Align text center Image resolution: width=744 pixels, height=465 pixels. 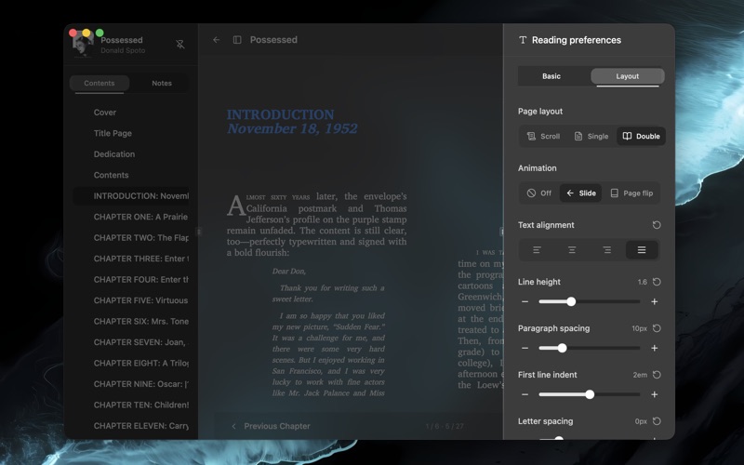(572, 250)
